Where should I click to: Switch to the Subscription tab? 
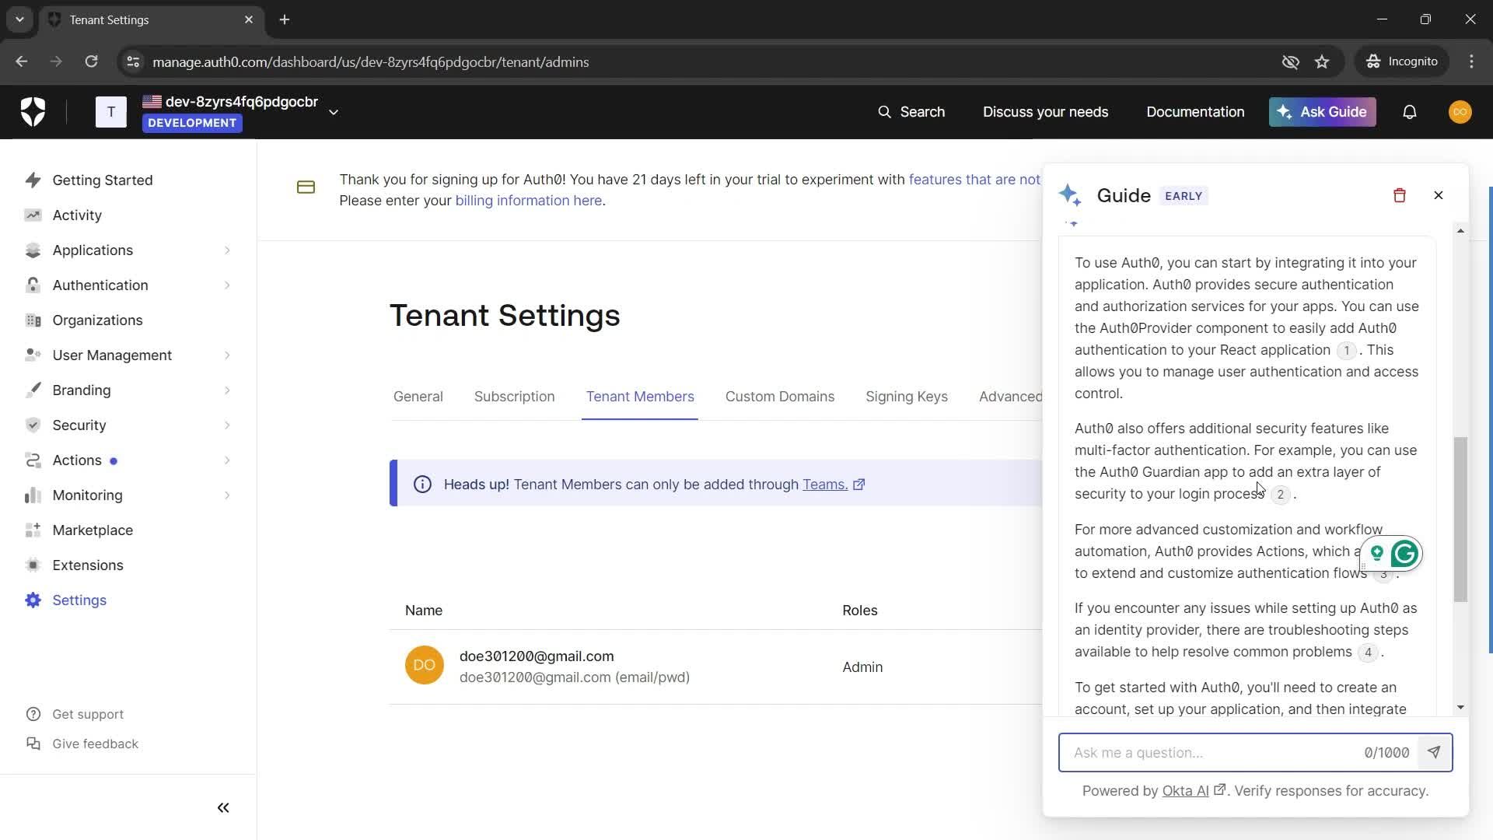[514, 396]
